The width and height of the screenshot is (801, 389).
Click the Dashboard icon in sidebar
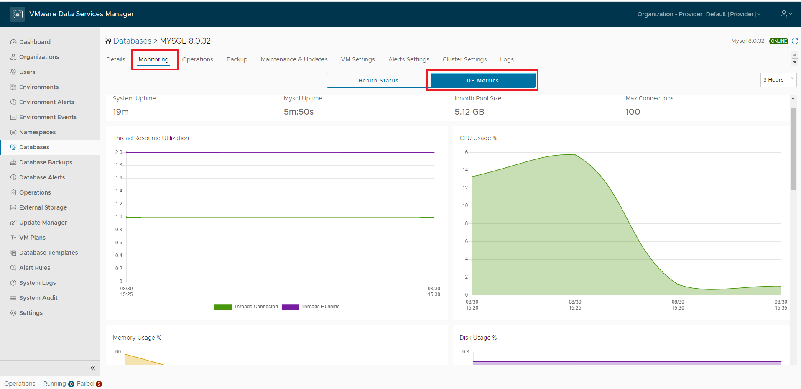tap(13, 42)
